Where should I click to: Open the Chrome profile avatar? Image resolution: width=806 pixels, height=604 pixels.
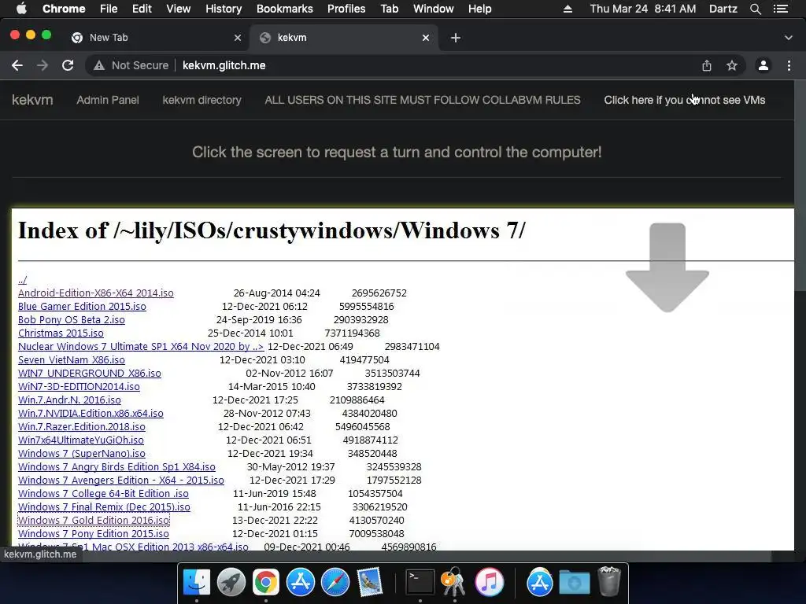click(x=763, y=65)
